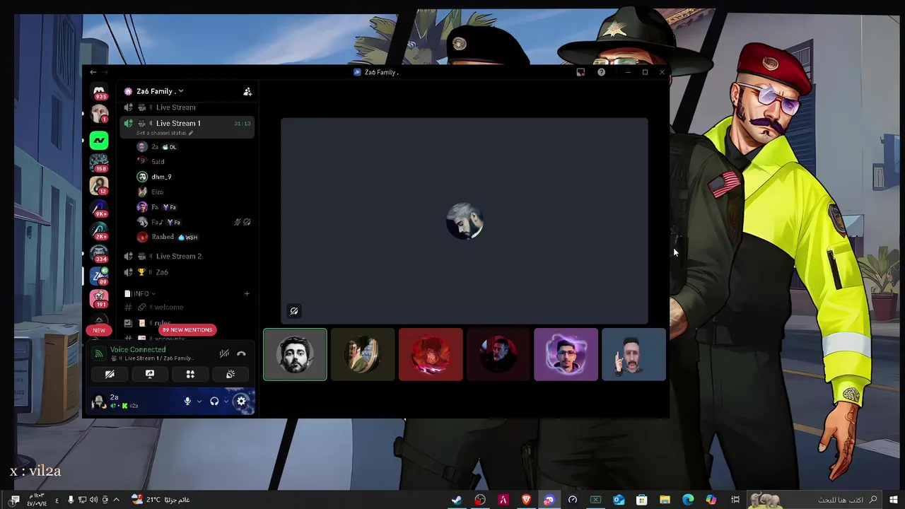Go back using title bar back arrow
Screen dimensions: 905x509
pyautogui.click(x=93, y=72)
